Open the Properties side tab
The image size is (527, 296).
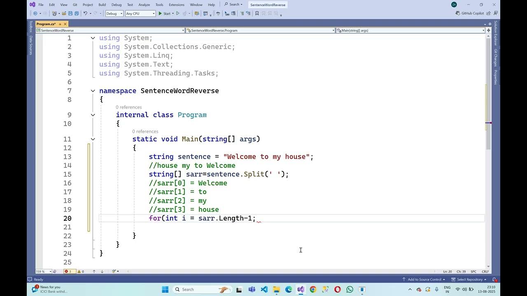pyautogui.click(x=496, y=77)
